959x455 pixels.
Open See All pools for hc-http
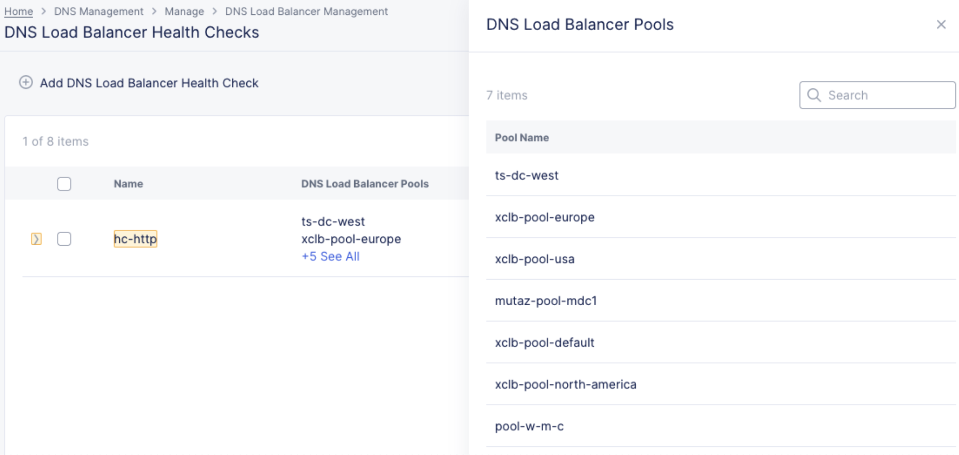pos(330,256)
